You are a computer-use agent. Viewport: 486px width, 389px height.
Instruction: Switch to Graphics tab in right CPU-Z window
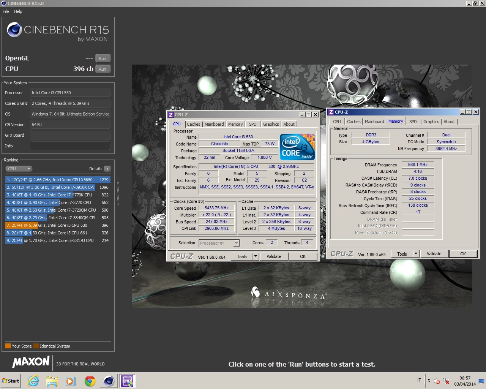431,122
